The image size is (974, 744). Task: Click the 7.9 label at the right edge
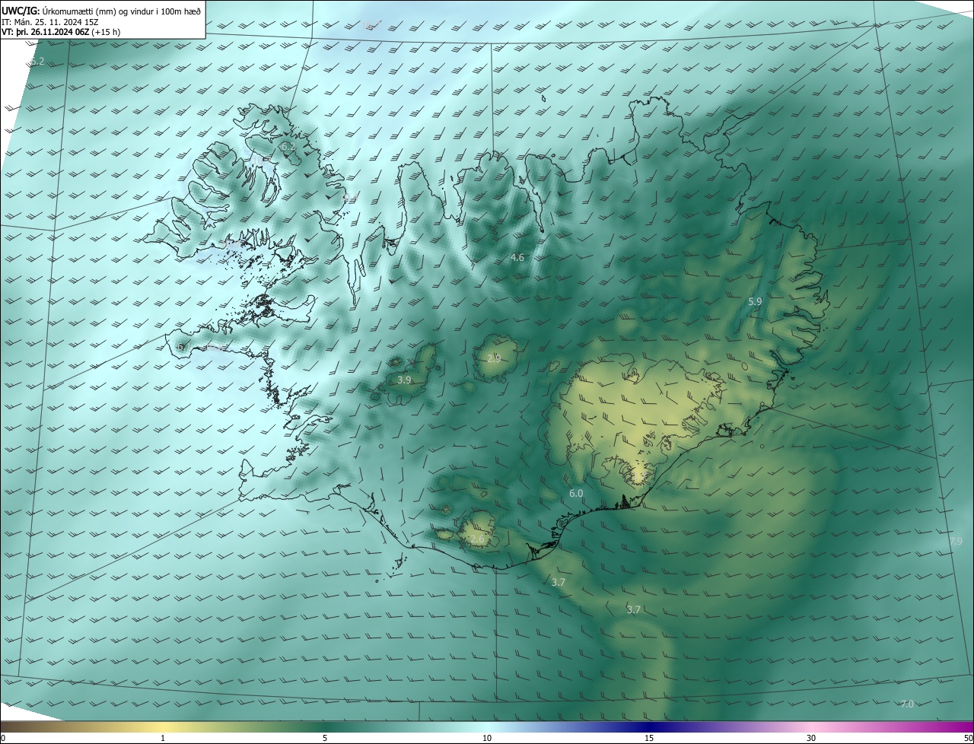tap(956, 541)
